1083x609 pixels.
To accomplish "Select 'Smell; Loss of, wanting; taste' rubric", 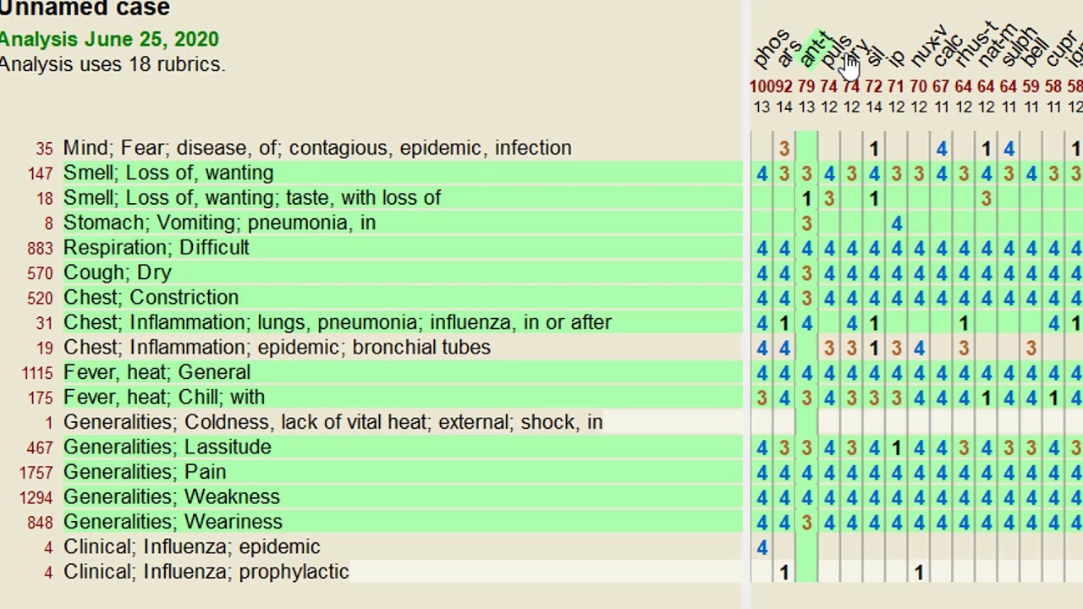I will point(251,198).
